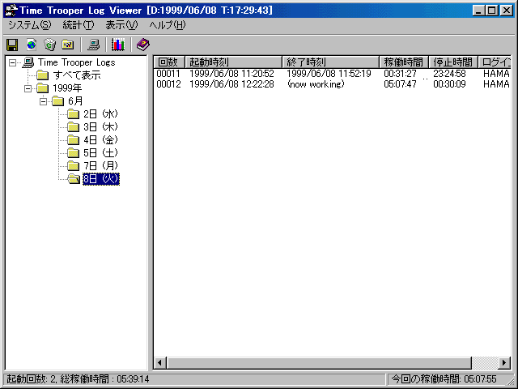The height and width of the screenshot is (389, 518).
Task: Click running time value 00:31:27
Action: coord(400,74)
